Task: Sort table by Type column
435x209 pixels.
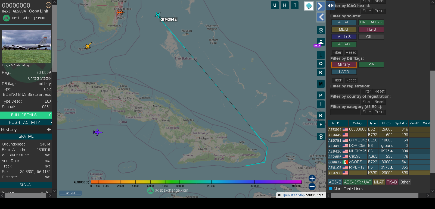Action: (x=373, y=123)
